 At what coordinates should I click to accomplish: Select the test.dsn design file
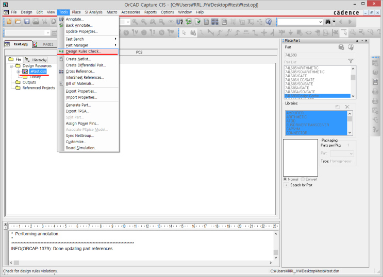(x=38, y=71)
